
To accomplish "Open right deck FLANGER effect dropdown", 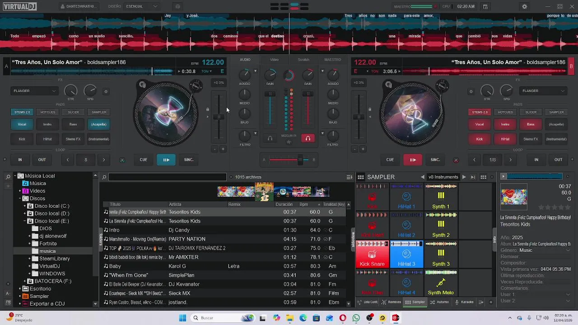I will 543,91.
